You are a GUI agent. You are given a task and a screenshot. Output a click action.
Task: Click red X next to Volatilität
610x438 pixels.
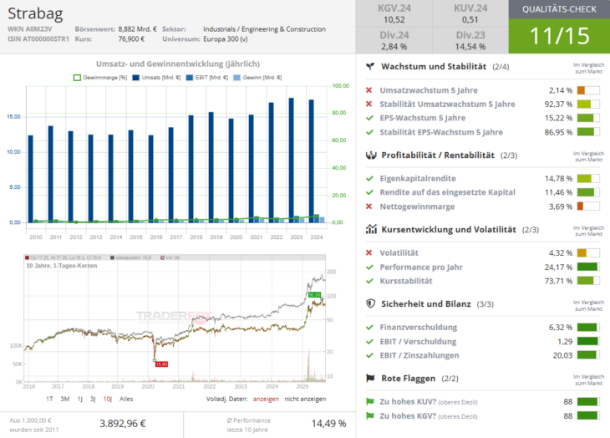[369, 252]
